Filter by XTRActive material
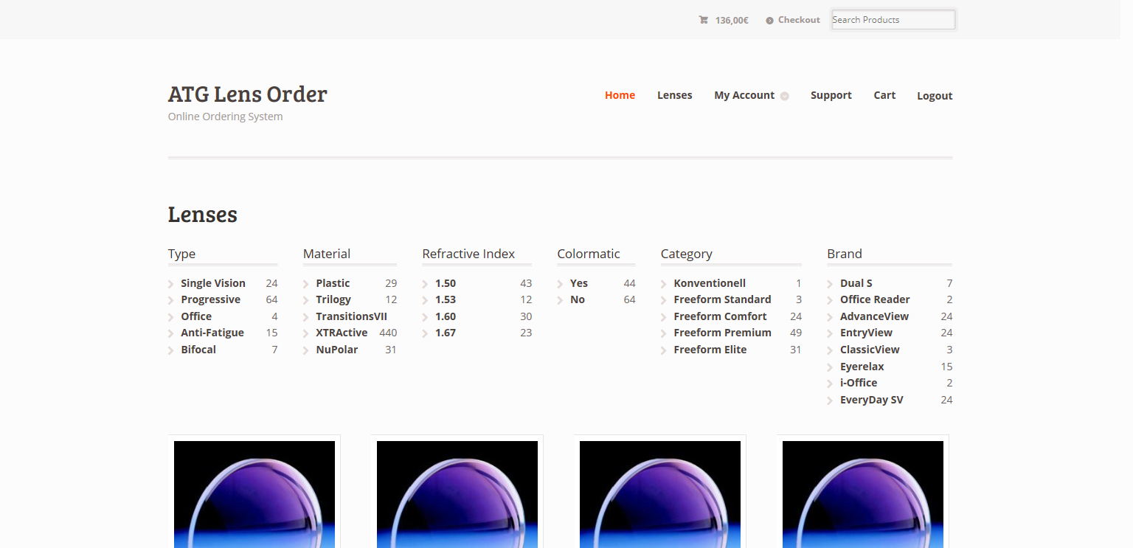Screen dimensions: 1133x548 click(342, 333)
